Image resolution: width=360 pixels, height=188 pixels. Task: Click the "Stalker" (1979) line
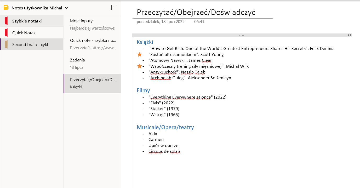pos(164,109)
